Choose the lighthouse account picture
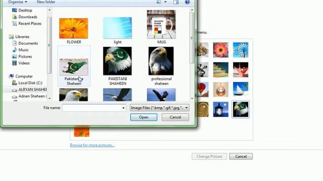Image resolution: width=323 pixels, height=181 pixels. (x=221, y=110)
